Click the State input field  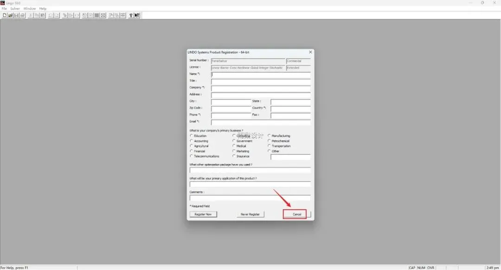pos(290,102)
